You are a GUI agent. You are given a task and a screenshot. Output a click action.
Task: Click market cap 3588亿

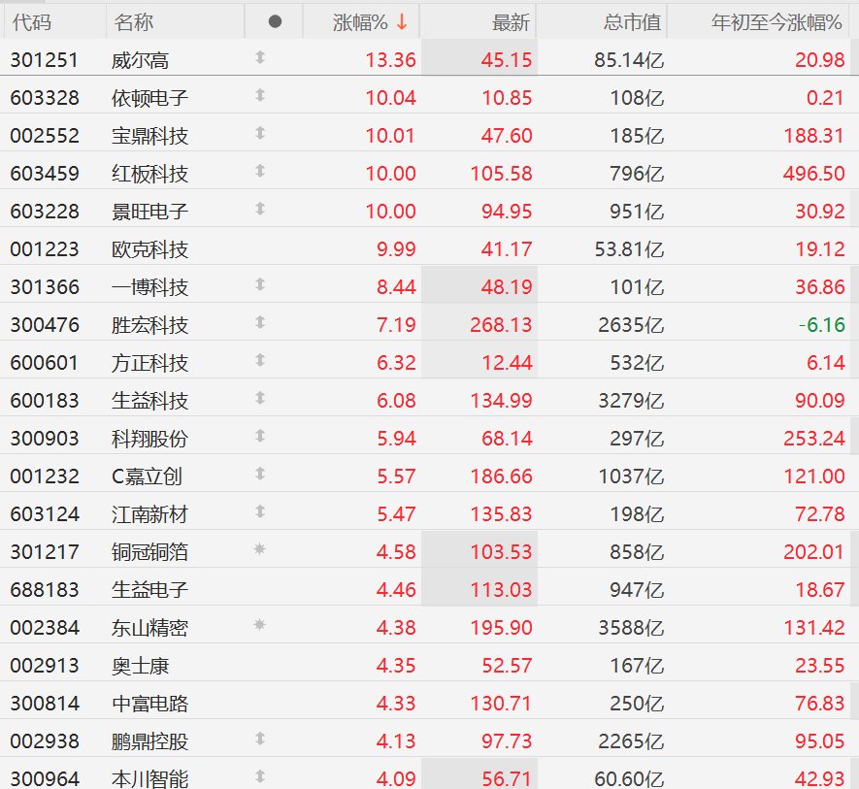click(631, 627)
